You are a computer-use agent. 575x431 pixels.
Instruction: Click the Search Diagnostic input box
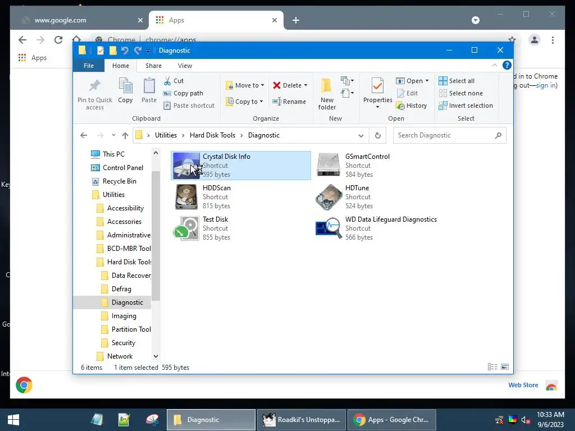tap(450, 135)
